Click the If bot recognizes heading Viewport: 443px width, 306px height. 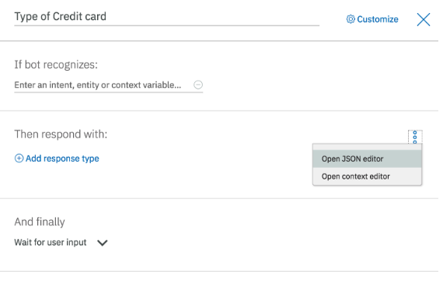[x=56, y=64]
